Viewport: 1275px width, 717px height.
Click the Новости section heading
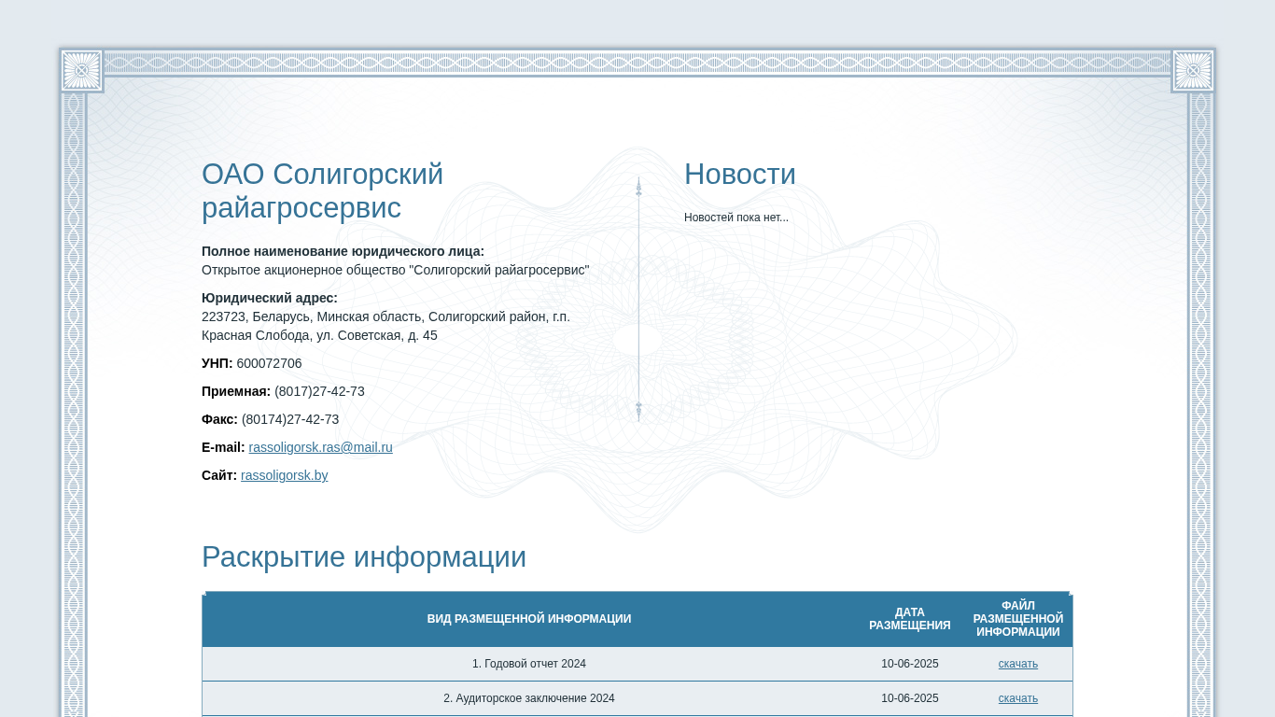739,175
